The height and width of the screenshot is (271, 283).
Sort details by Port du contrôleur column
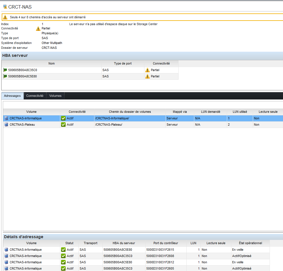point(166,243)
